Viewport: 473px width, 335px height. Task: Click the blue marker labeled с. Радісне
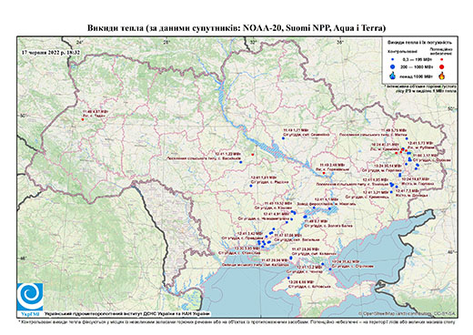point(251,186)
